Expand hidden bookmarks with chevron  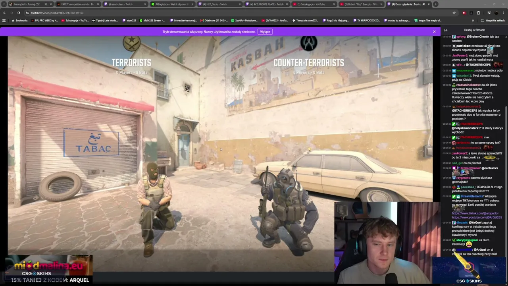click(x=473, y=20)
